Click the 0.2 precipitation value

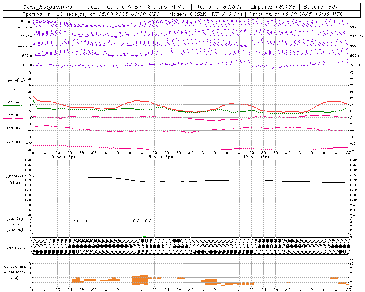tap(136, 221)
